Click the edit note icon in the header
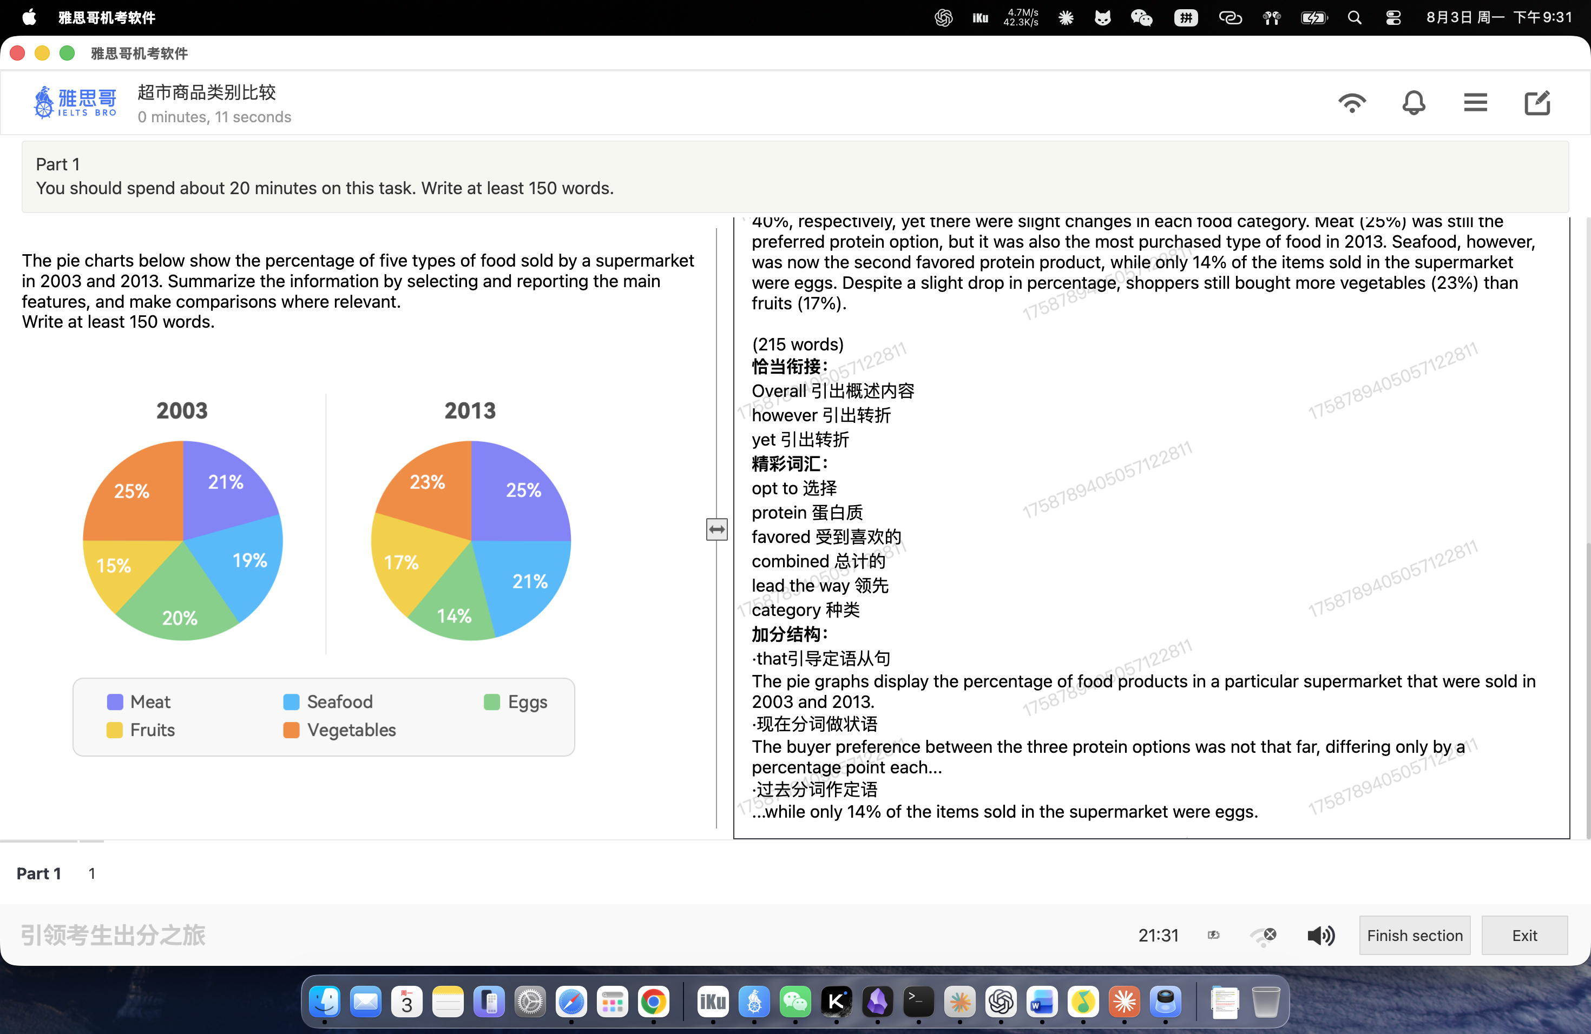The width and height of the screenshot is (1591, 1034). pos(1537,103)
